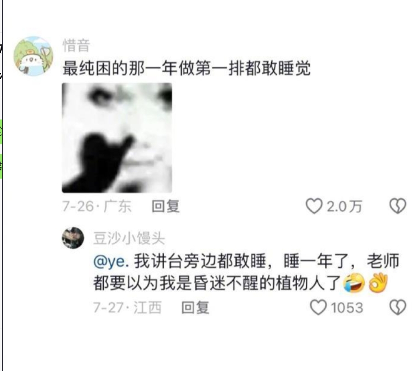
Task: Click the laughing-crying emoji in the reply
Action: [354, 283]
